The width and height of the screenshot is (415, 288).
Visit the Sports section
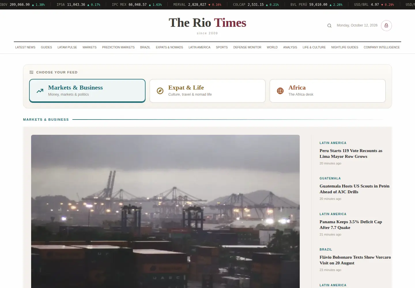pos(222,47)
